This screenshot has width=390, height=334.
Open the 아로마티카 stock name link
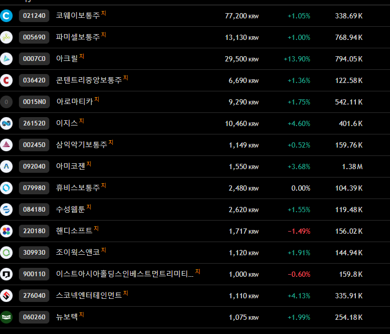[x=75, y=102]
